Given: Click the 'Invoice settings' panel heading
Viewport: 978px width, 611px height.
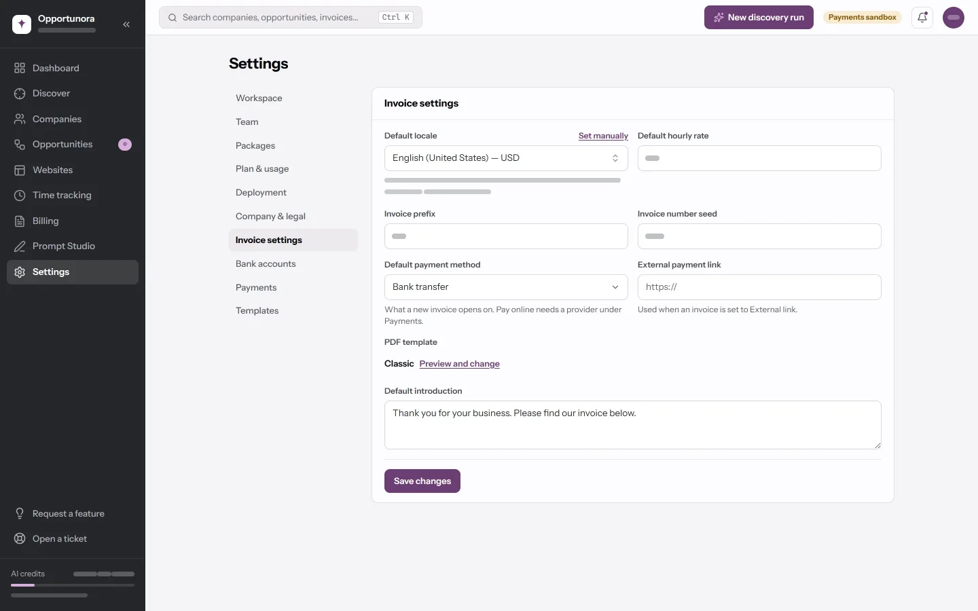Looking at the screenshot, I should tap(421, 103).
